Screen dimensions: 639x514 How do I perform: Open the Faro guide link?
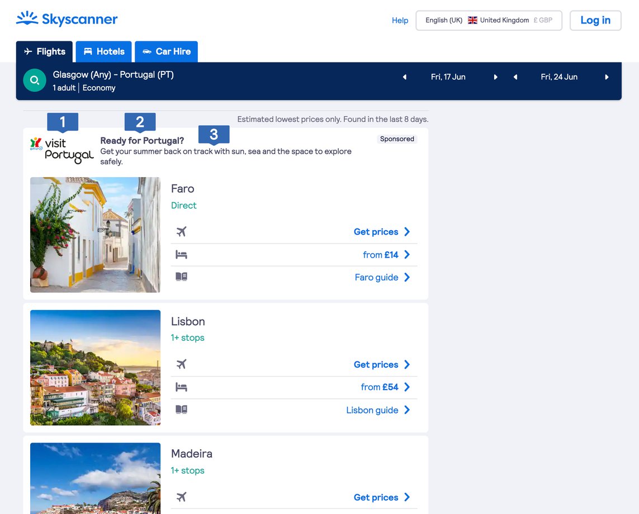pos(377,277)
